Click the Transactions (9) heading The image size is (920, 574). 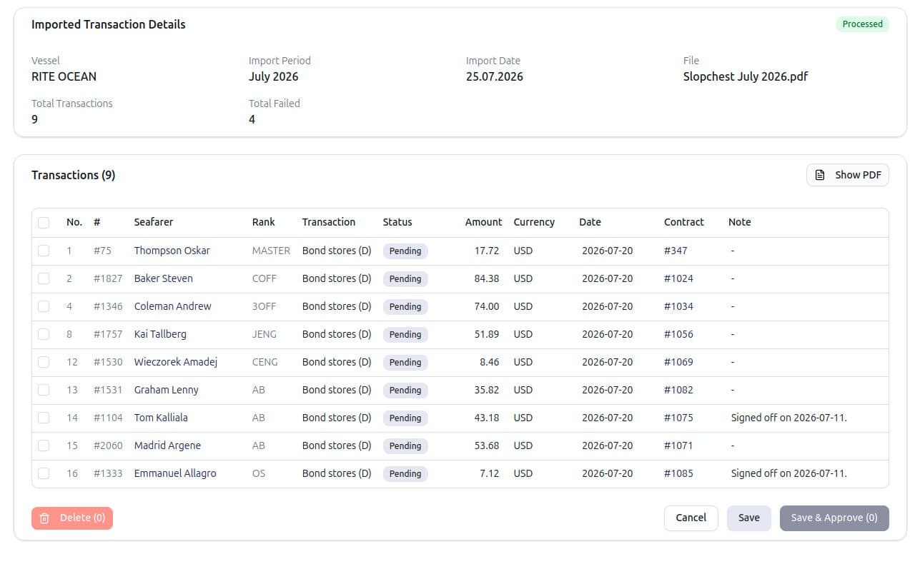click(x=74, y=175)
